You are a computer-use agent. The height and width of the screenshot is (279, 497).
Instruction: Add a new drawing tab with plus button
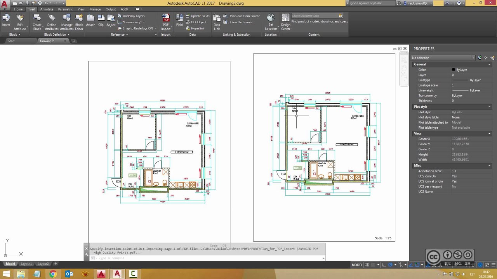point(74,41)
